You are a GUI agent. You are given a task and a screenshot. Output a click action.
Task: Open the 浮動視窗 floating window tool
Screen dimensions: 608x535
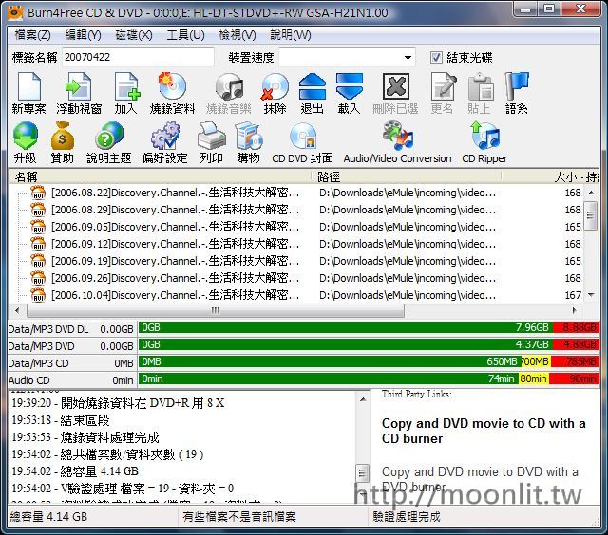point(79,94)
